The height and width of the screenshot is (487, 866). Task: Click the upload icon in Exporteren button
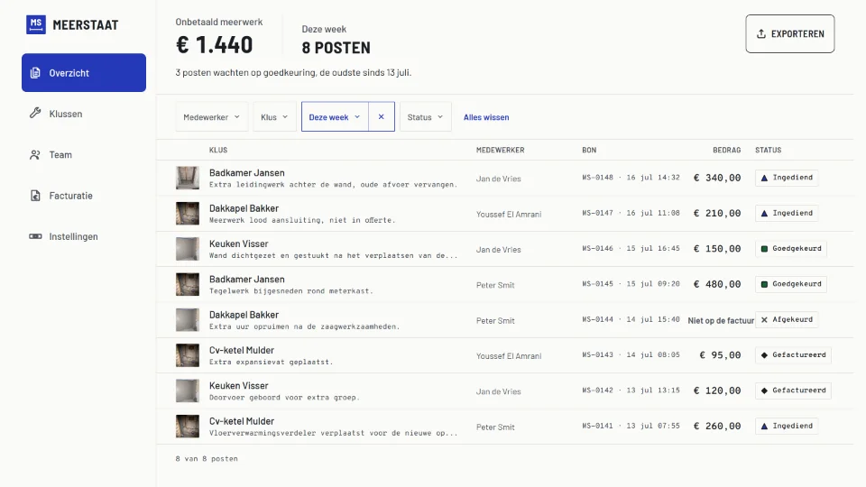pos(761,33)
